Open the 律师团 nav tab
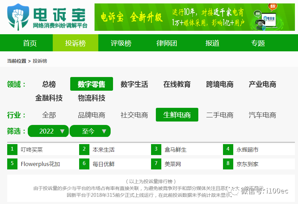The height and width of the screenshot is (204, 298). coord(167,43)
